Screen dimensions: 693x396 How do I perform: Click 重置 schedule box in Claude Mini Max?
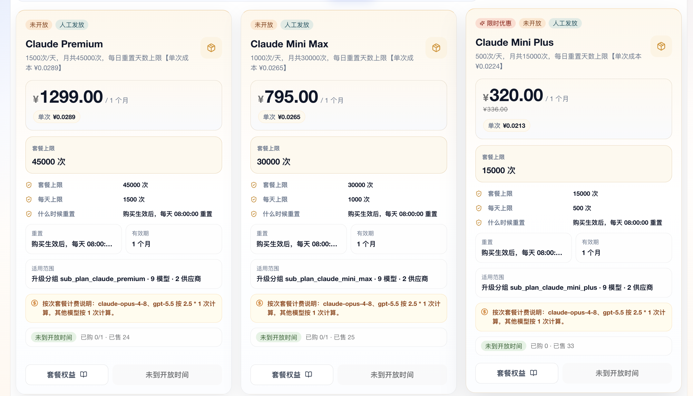click(299, 239)
